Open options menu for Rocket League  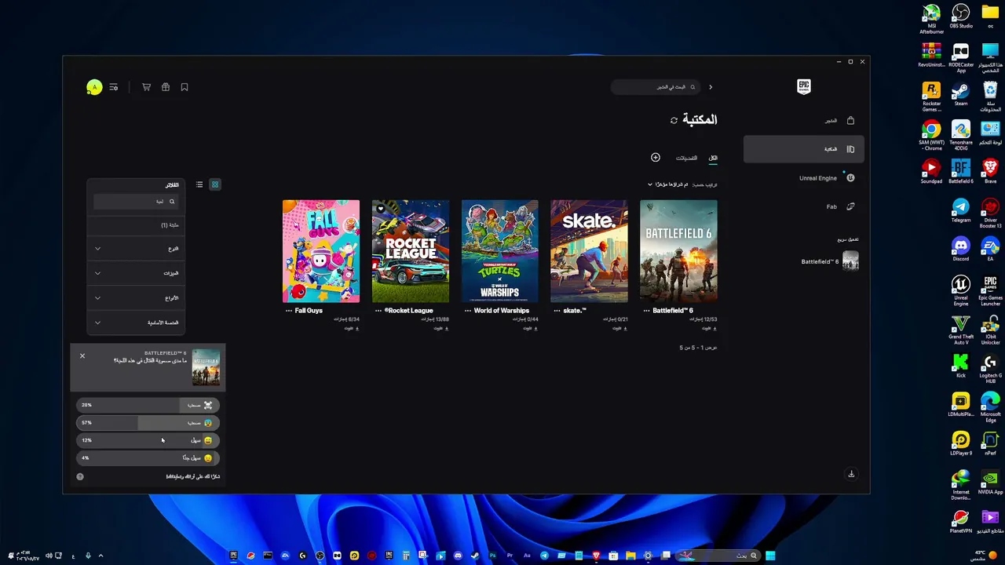tap(378, 311)
